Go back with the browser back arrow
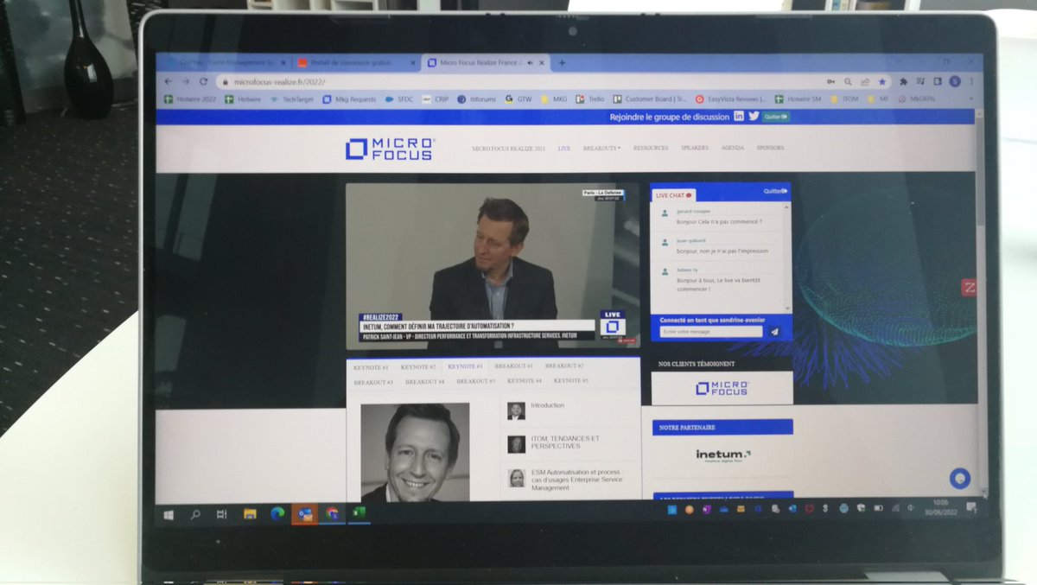Screen dimensions: 1037x585 pos(169,80)
